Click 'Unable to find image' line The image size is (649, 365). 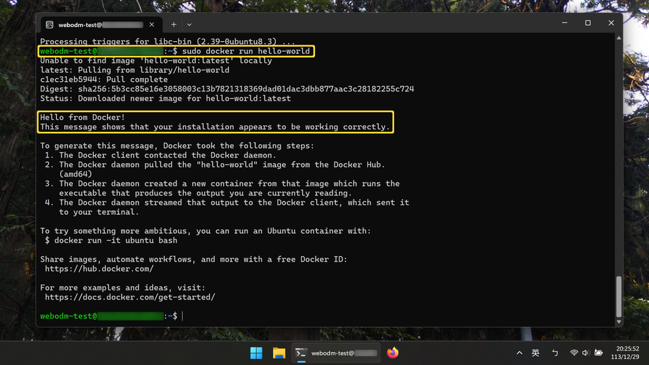tap(156, 61)
